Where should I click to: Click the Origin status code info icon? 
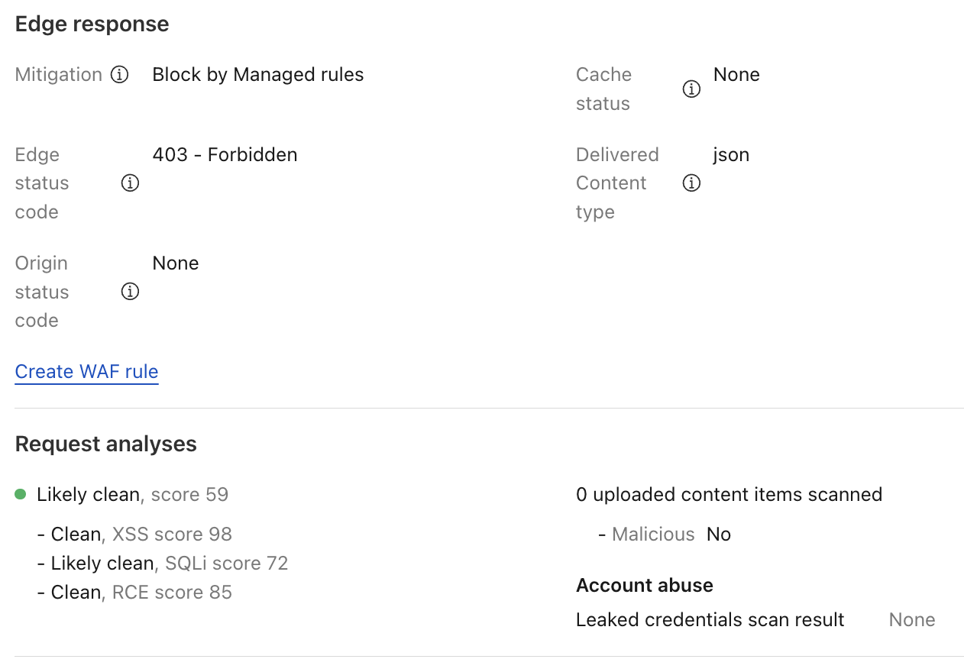point(131,292)
